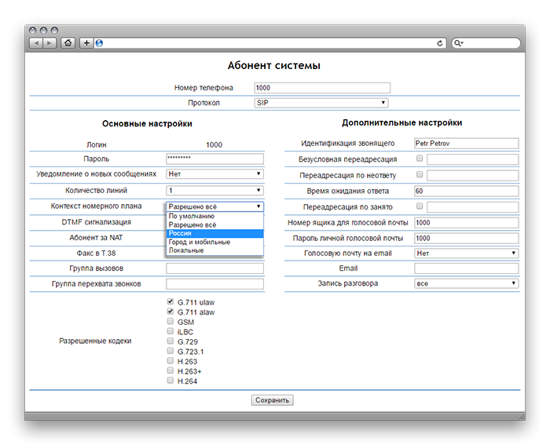The height and width of the screenshot is (445, 550).
Task: Click the Время ожидания ответа field
Action: coord(467,191)
